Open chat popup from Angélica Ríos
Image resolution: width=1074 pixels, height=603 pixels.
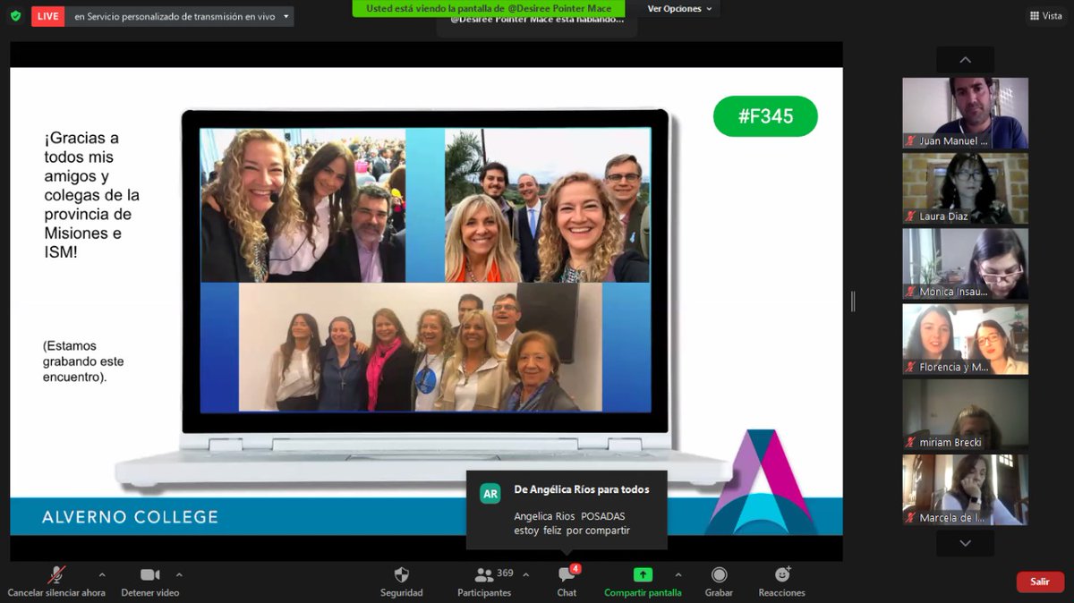pyautogui.click(x=567, y=510)
